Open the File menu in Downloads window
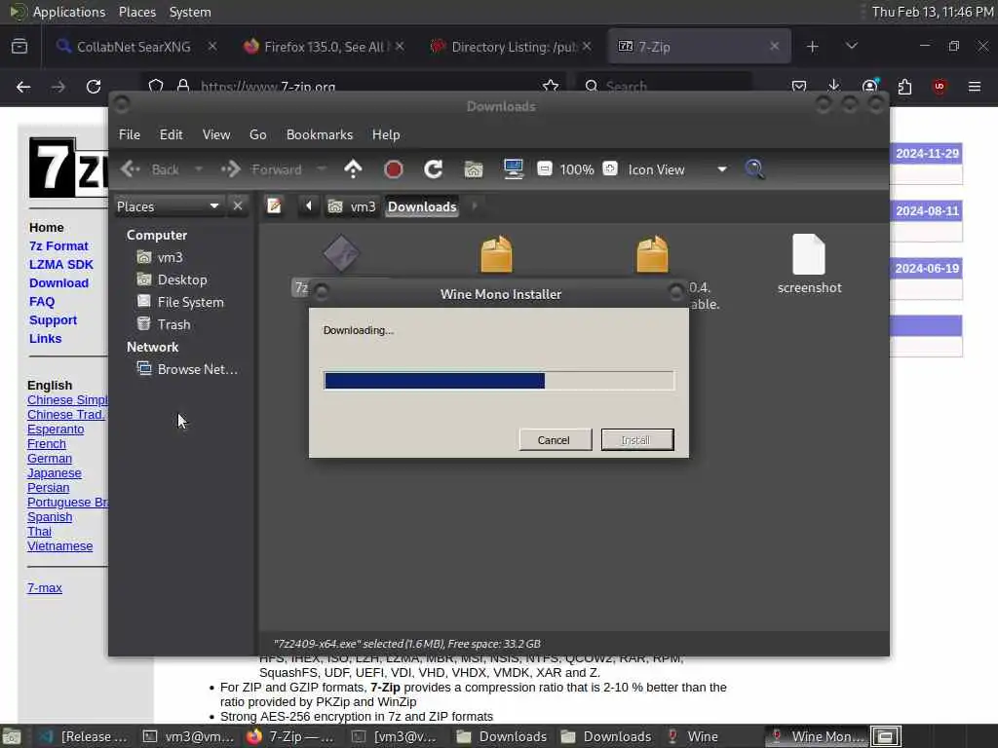Viewport: 998px width, 748px height. [130, 134]
